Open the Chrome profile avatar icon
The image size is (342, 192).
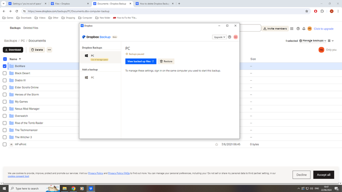[332, 11]
